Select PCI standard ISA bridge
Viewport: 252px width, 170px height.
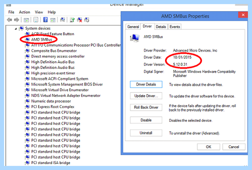coord(51,163)
